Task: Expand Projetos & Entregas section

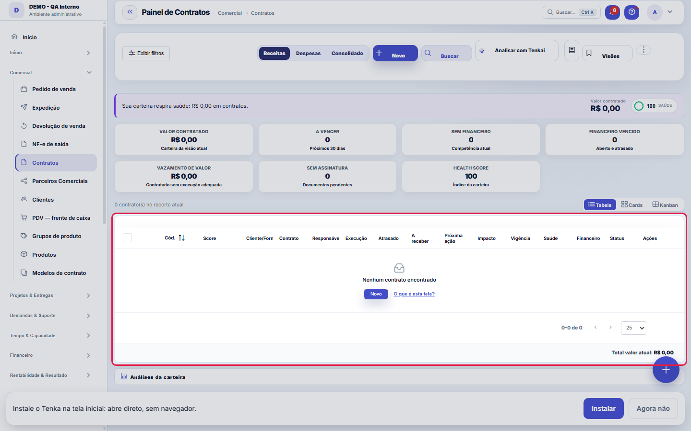Action: (50, 295)
